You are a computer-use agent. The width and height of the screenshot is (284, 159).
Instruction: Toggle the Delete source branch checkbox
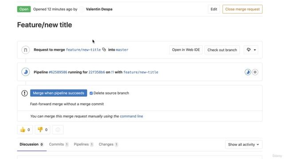pos(91,93)
